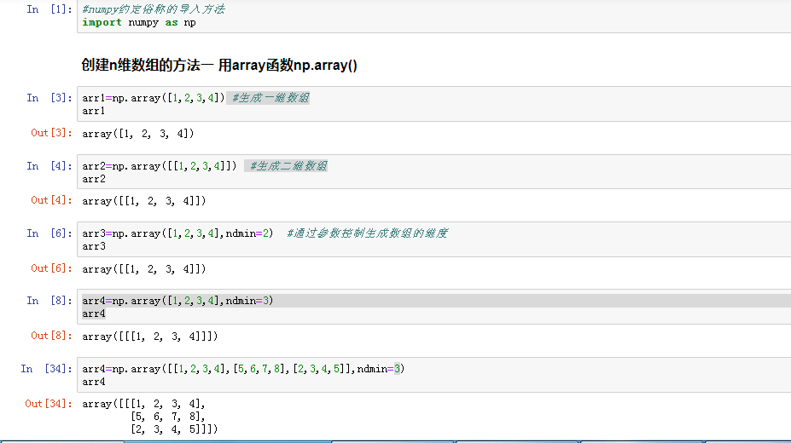Click the [5, 6, 7, 8] output row

[168, 417]
